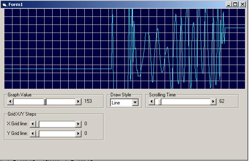Image resolution: width=249 pixels, height=161 pixels.
Task: Click right arrow of X Grid line scrollbar
Action: 78,124
